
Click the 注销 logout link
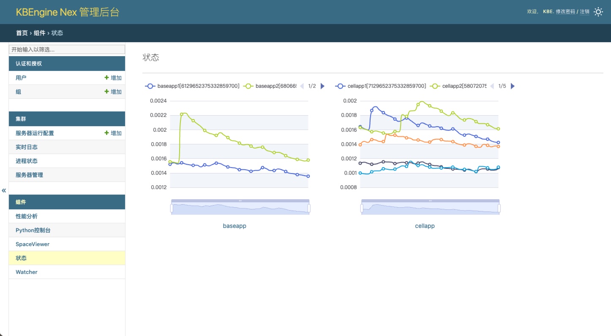click(584, 12)
